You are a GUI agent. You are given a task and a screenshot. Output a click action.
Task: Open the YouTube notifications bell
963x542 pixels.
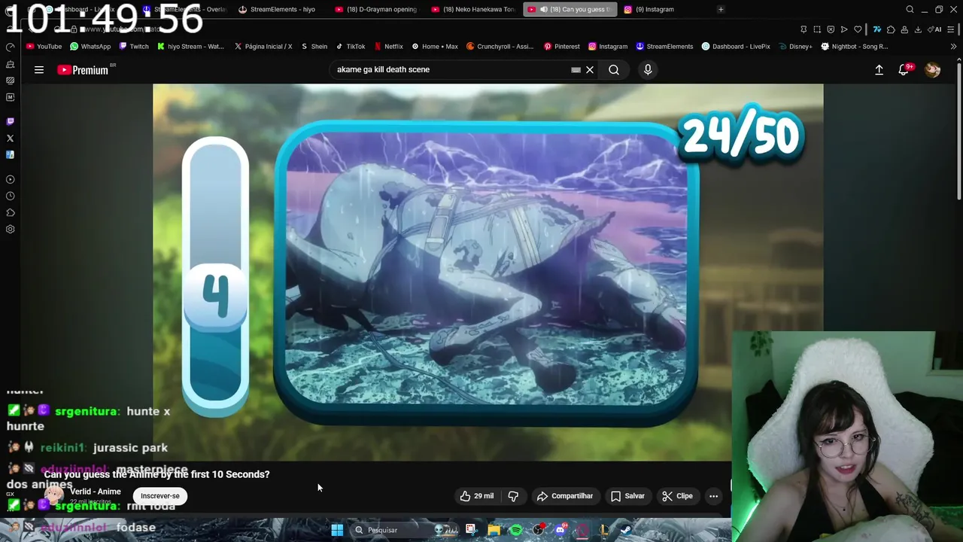coord(904,70)
